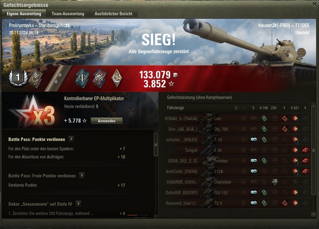Click the Charioteer stun assist icon
Image resolution: width=319 pixels, height=229 pixels.
[275, 182]
